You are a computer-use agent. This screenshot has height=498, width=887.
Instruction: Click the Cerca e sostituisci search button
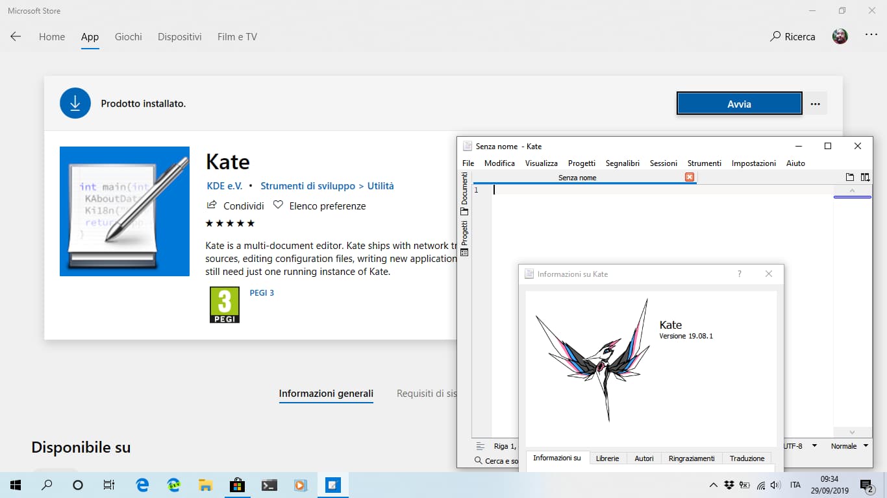click(497, 460)
